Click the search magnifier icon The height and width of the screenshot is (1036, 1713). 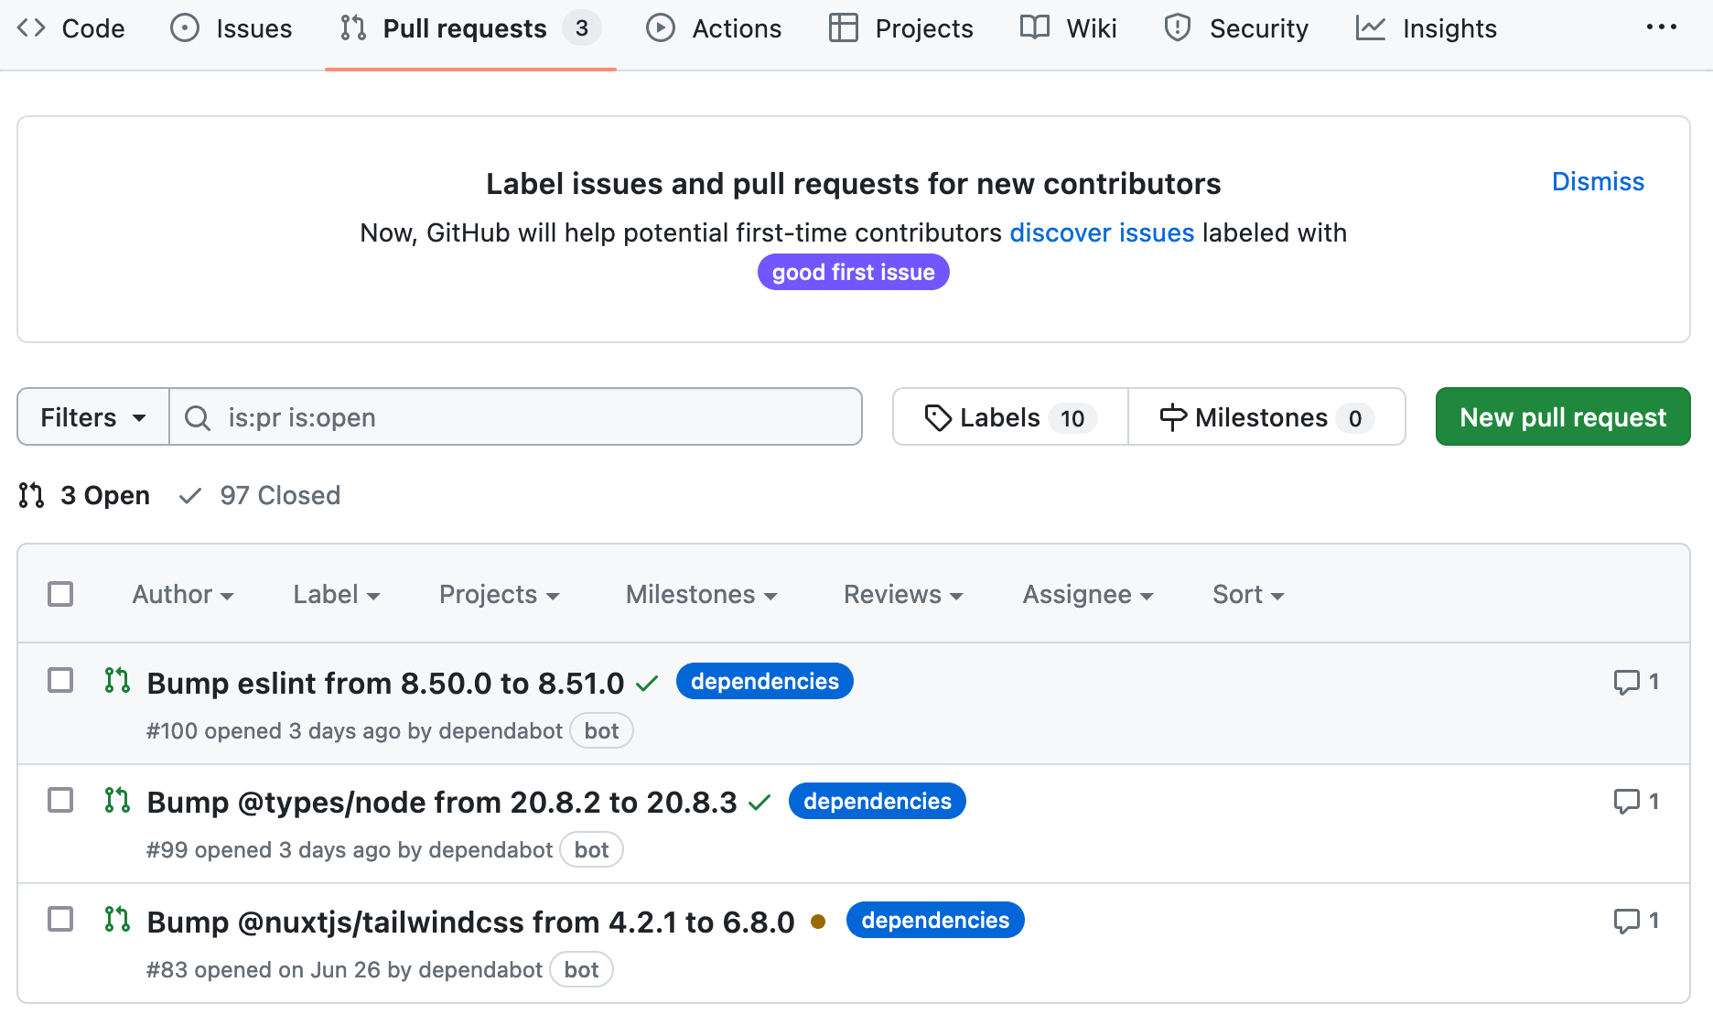[x=198, y=418]
